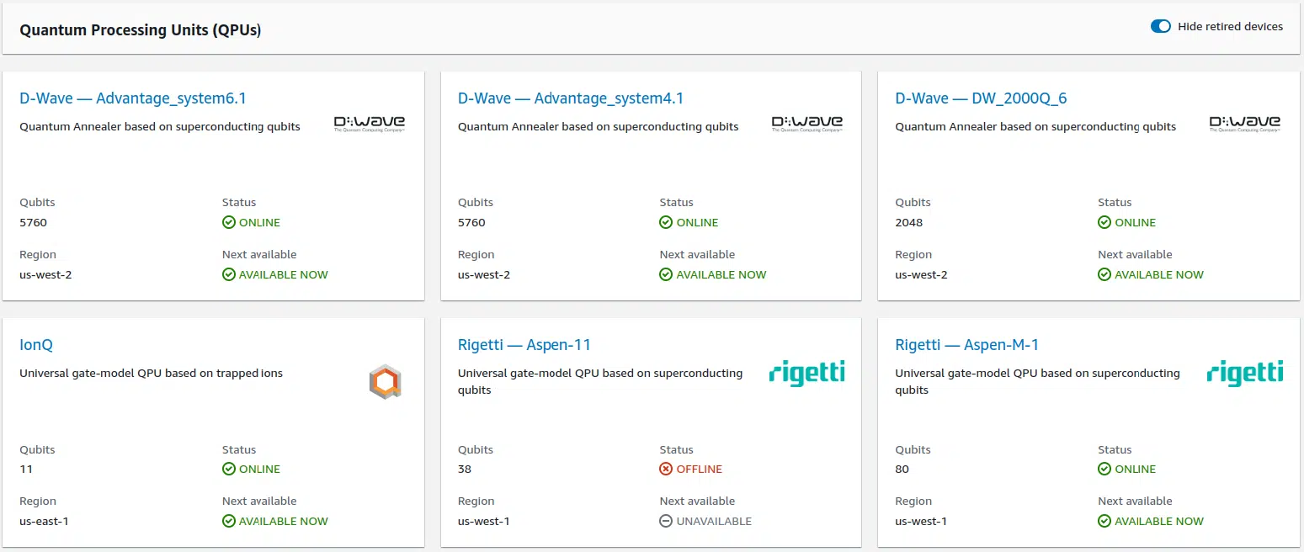The image size is (1304, 552).
Task: Toggle the Hide retired devices switch
Action: 1160,26
